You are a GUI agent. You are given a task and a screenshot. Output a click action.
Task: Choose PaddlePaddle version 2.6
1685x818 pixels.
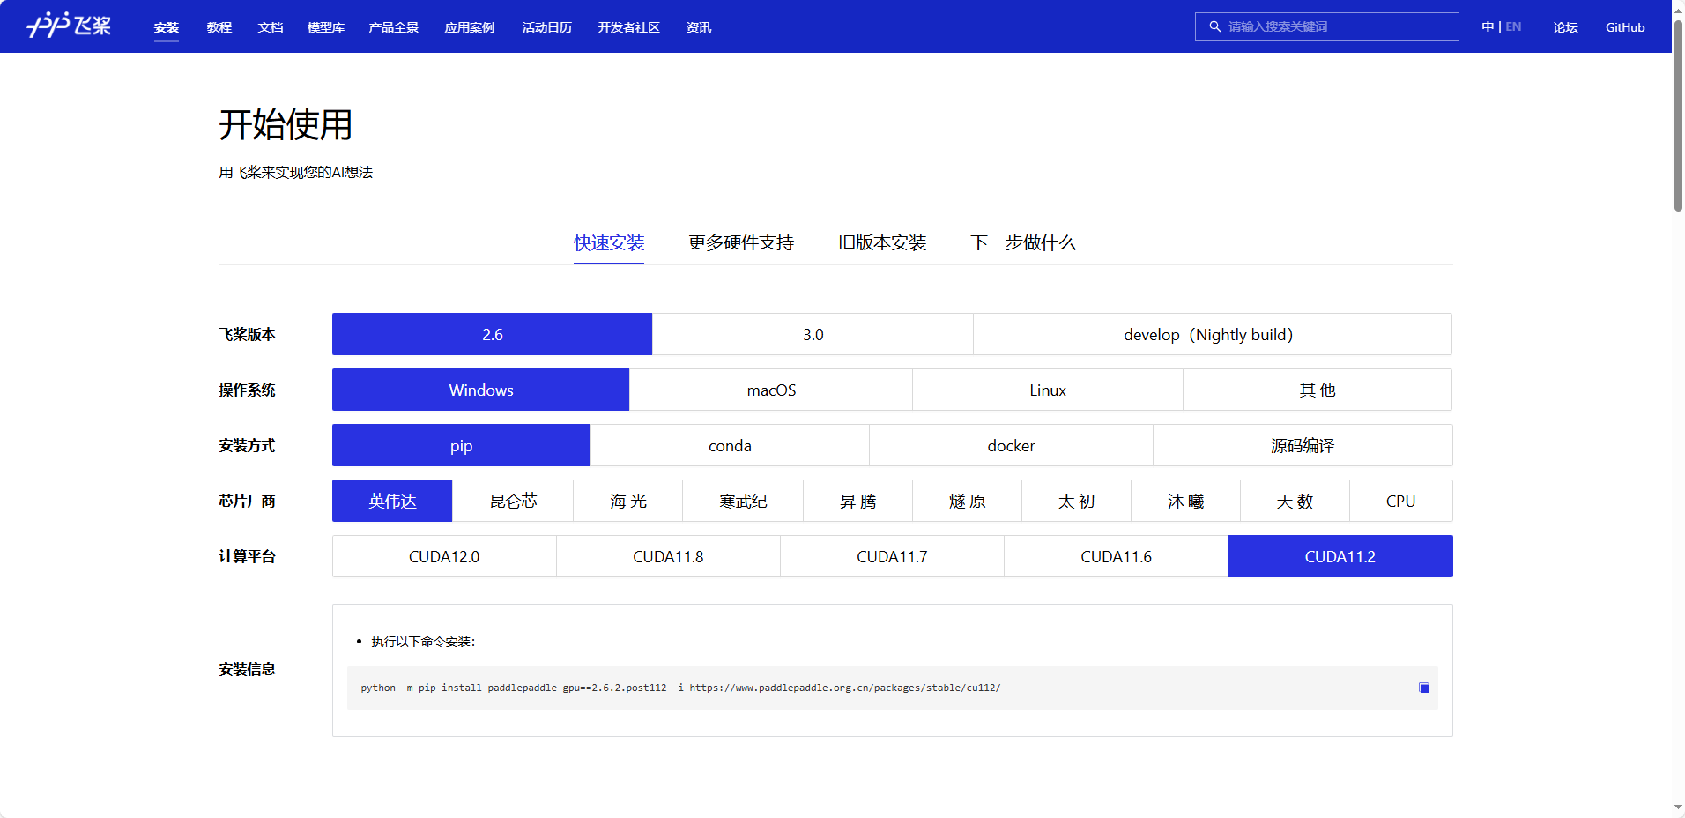click(492, 334)
